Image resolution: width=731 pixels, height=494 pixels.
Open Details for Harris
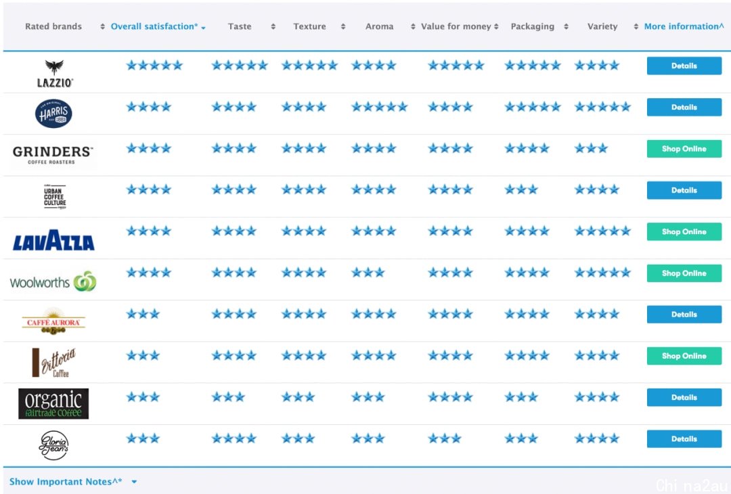684,107
